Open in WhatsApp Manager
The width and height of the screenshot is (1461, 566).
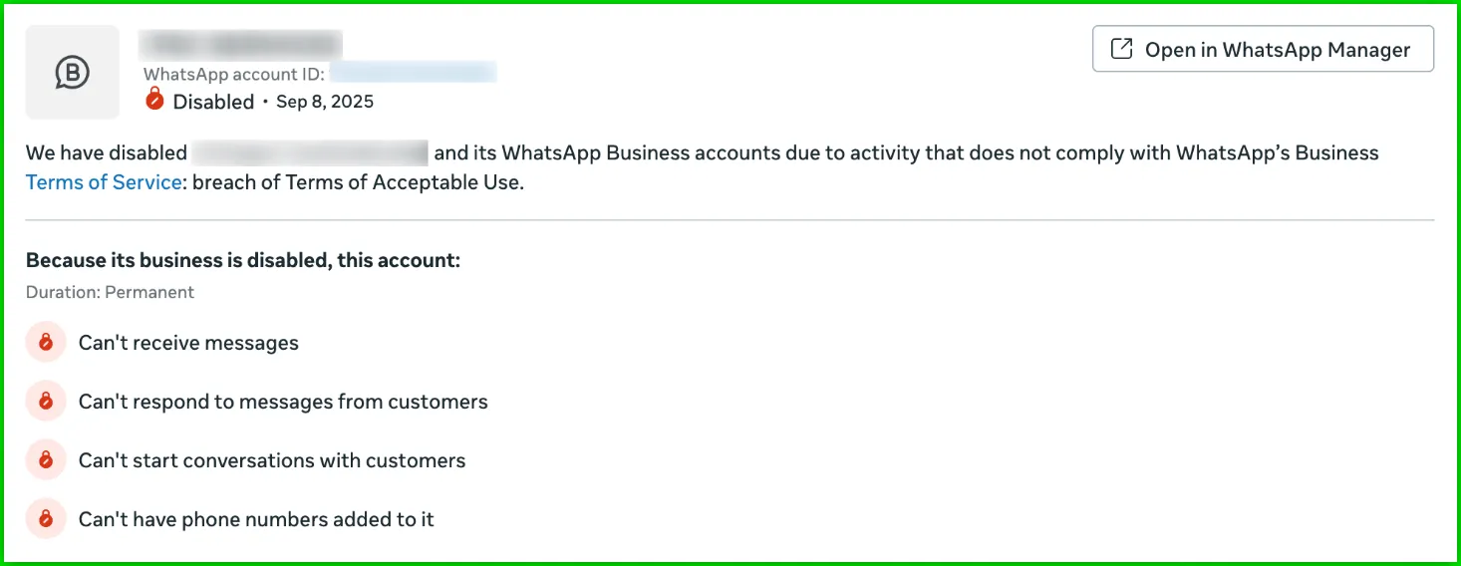coord(1263,49)
